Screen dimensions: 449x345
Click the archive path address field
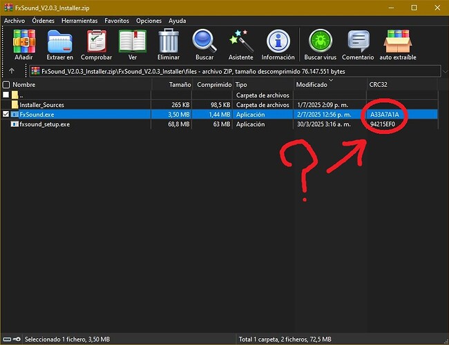click(x=235, y=71)
